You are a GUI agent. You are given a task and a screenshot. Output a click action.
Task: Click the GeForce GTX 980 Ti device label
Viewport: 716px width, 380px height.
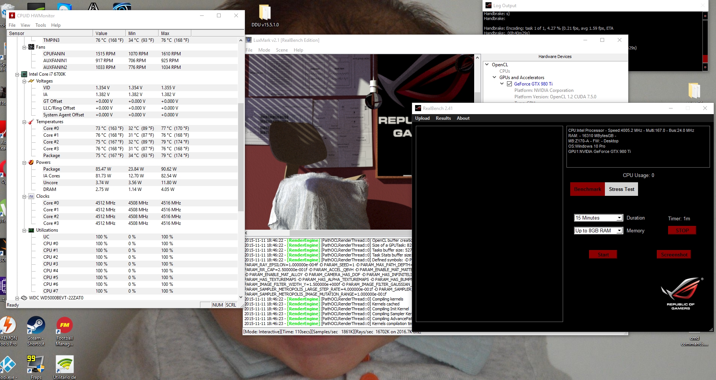[533, 84]
